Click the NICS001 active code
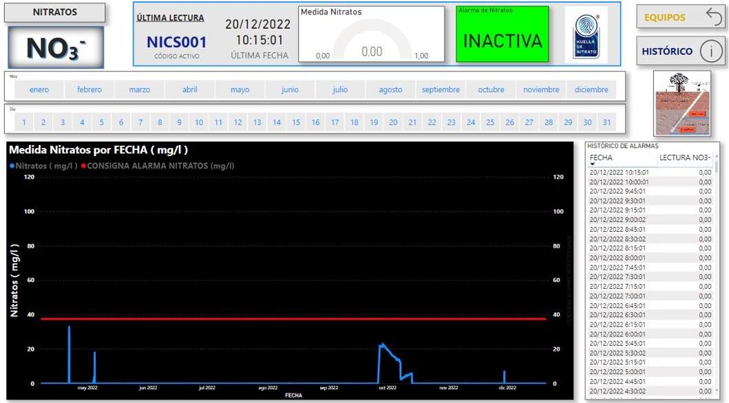Viewport: 729px width, 403px height. (x=177, y=42)
